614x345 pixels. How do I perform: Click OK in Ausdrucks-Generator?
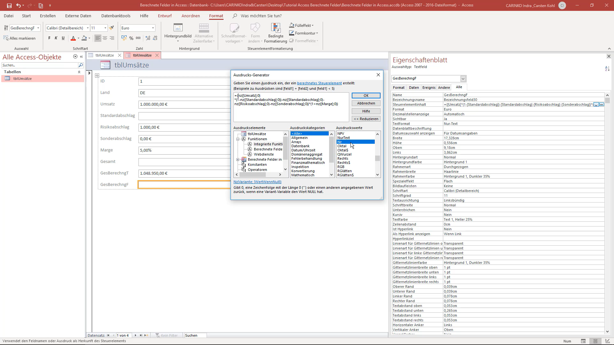tap(366, 96)
